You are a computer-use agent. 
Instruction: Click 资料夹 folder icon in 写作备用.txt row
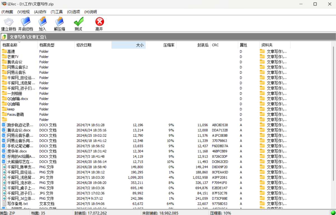262,204
